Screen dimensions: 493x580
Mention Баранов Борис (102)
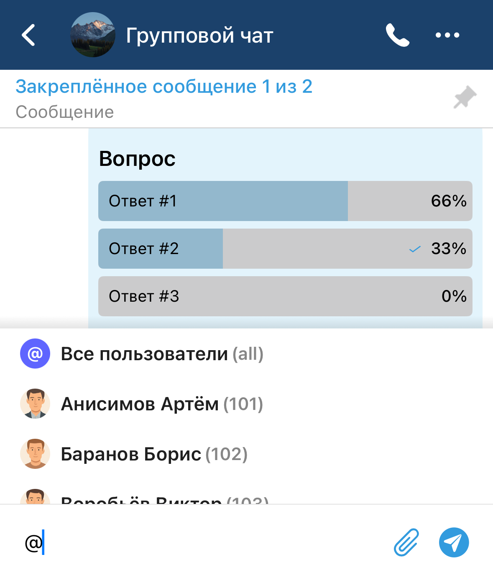154,454
